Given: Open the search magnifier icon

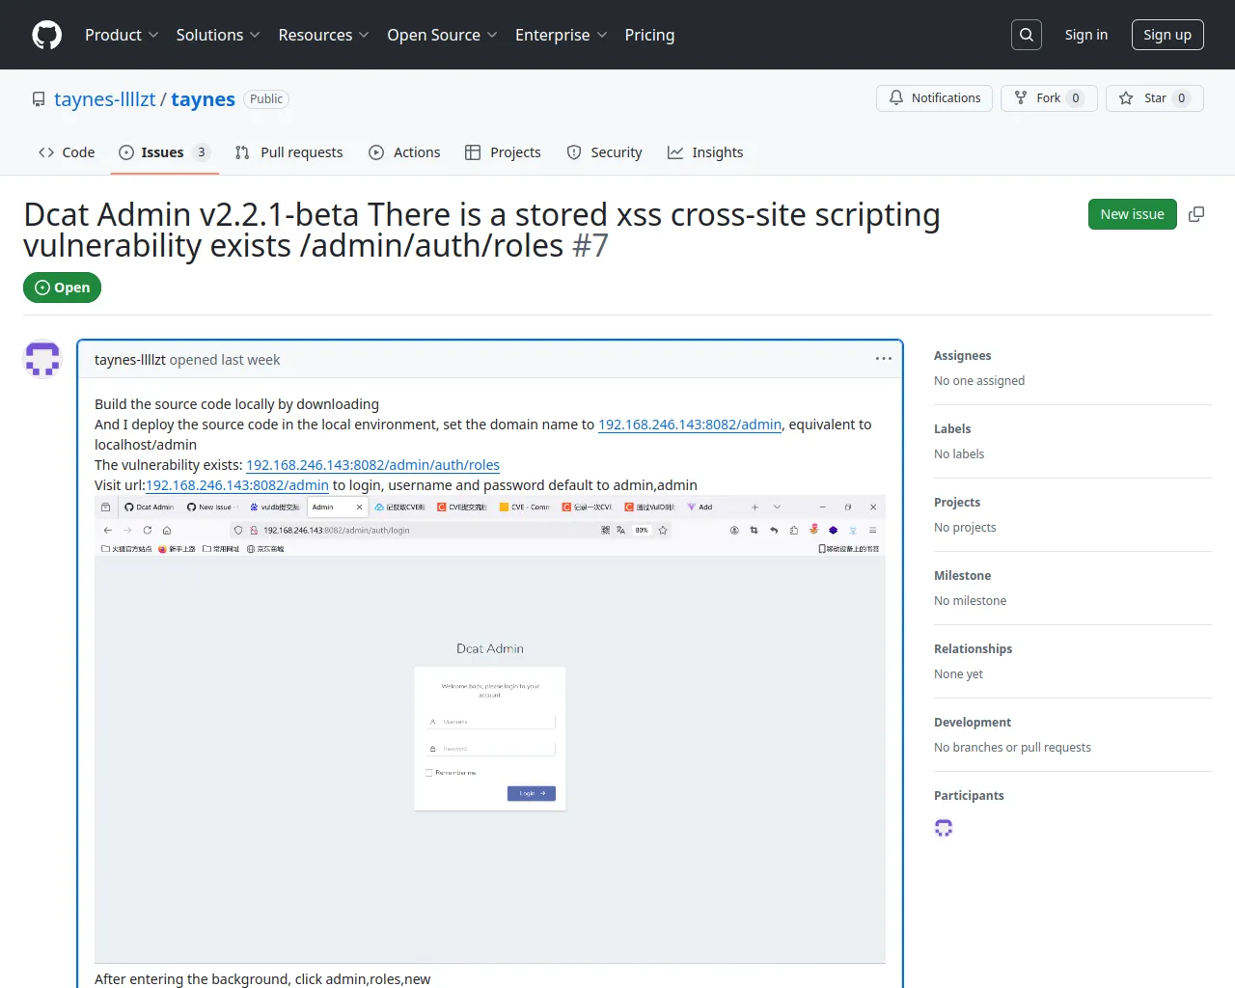Looking at the screenshot, I should point(1027,35).
